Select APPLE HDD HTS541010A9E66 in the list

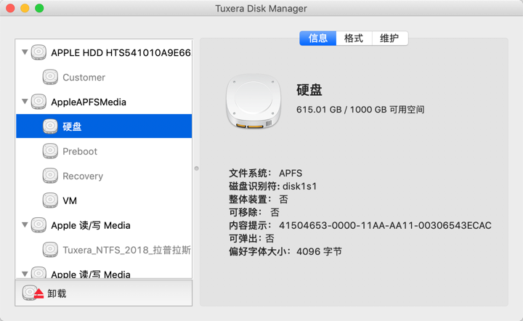pos(104,52)
